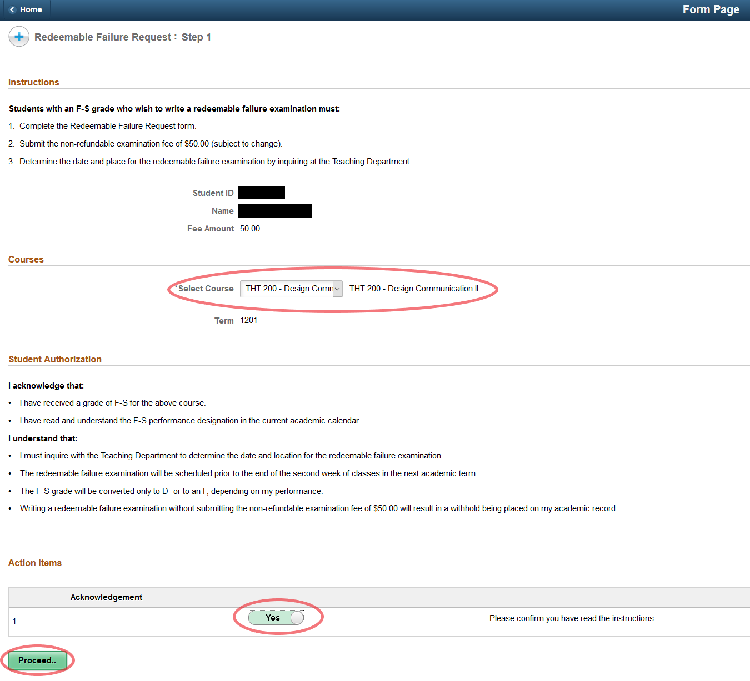Click the blue plus icon near the heading
The width and height of the screenshot is (750, 681).
pyautogui.click(x=19, y=37)
